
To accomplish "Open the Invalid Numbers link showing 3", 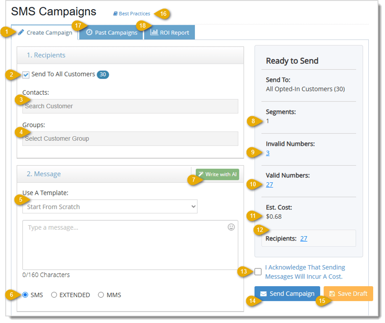I will point(268,153).
